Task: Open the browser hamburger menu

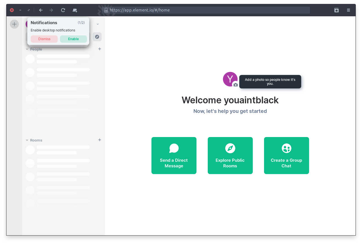Action: pyautogui.click(x=348, y=10)
